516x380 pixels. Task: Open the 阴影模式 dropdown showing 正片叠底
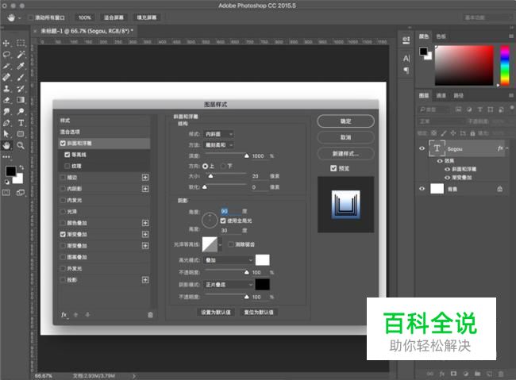(x=229, y=285)
